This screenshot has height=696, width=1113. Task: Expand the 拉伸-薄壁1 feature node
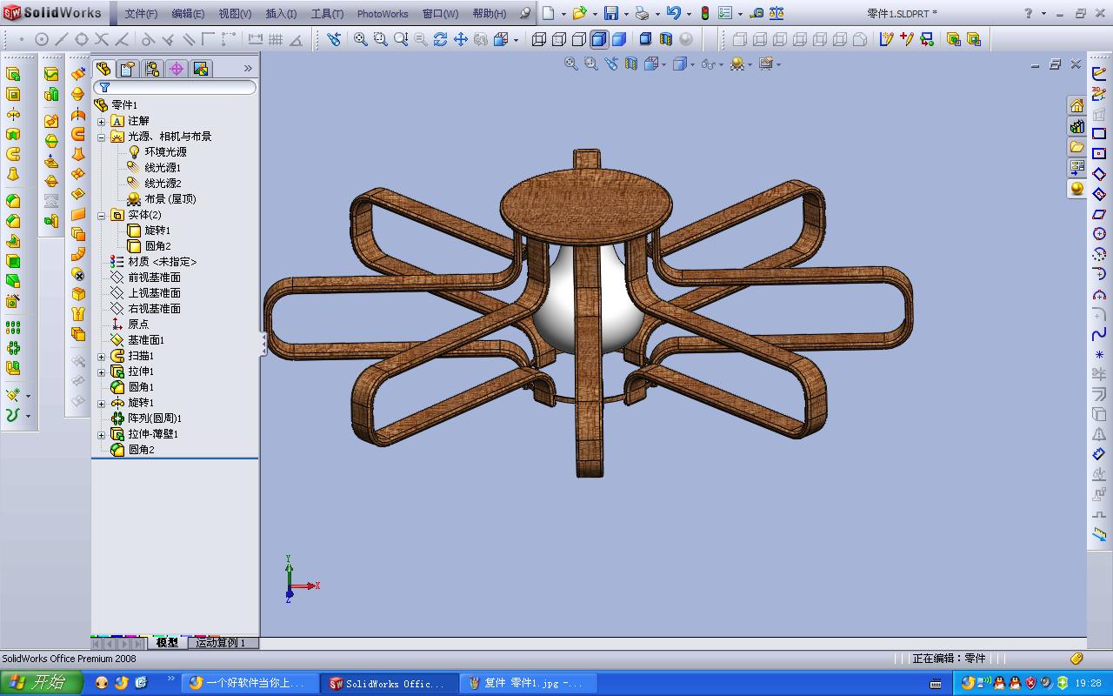coord(102,434)
